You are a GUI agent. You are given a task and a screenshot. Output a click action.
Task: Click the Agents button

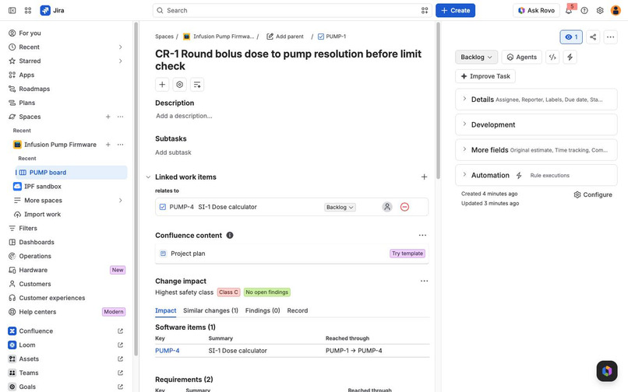click(x=521, y=58)
